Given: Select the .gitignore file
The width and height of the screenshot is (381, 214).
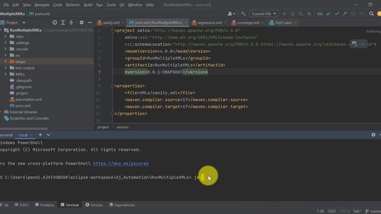Looking at the screenshot, I should (x=23, y=87).
